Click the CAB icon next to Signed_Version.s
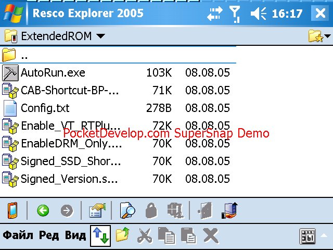333x250 pixels. 10,179
